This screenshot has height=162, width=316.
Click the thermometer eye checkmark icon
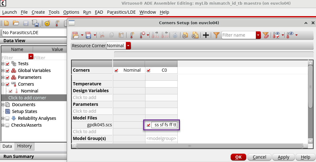[277, 35]
